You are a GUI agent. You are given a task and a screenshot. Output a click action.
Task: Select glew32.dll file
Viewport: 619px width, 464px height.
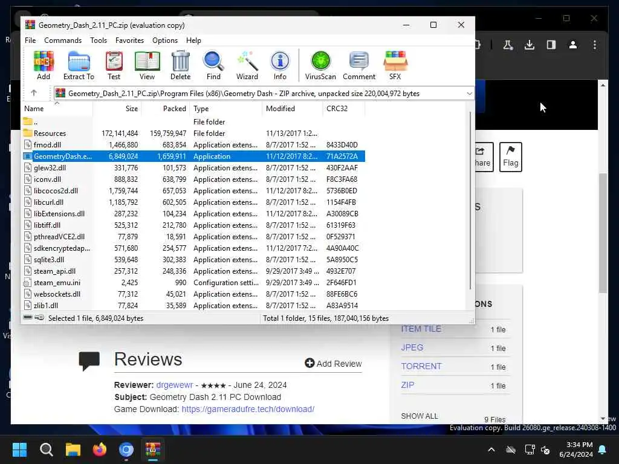(x=193, y=168)
